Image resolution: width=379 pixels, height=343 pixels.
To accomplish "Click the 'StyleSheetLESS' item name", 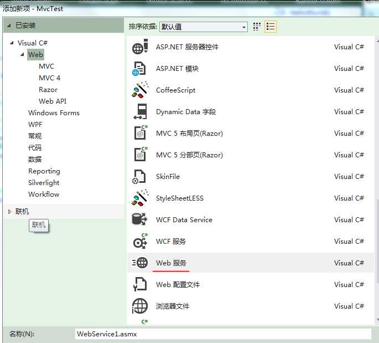I will point(180,198).
